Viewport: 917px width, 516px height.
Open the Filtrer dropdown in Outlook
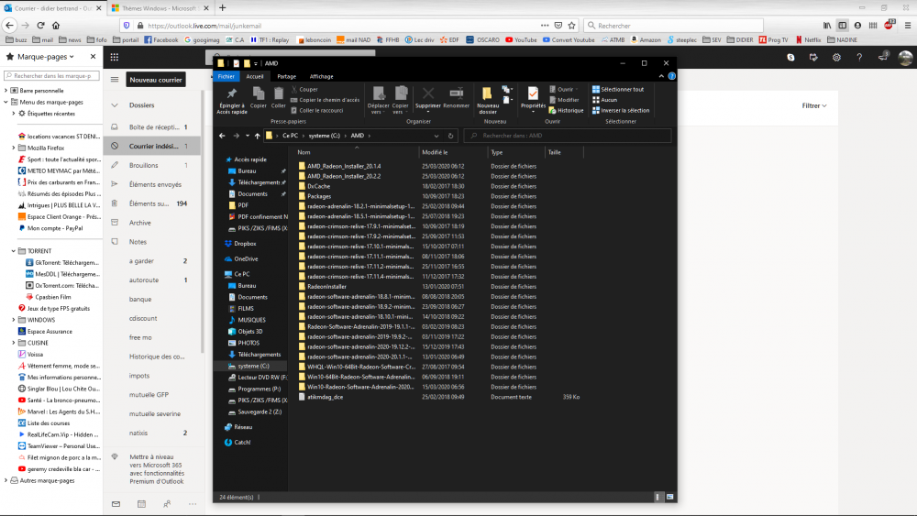[x=813, y=105]
